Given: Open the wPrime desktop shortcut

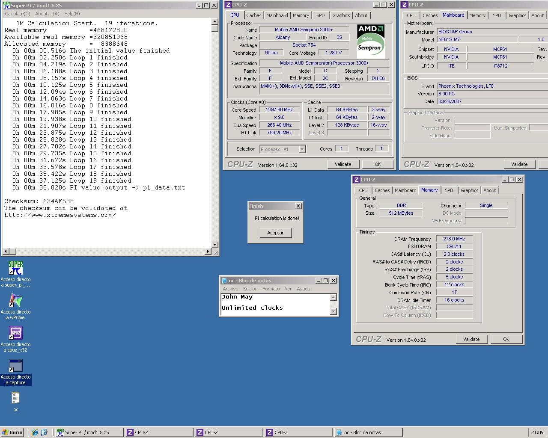Looking at the screenshot, I should pyautogui.click(x=15, y=307).
